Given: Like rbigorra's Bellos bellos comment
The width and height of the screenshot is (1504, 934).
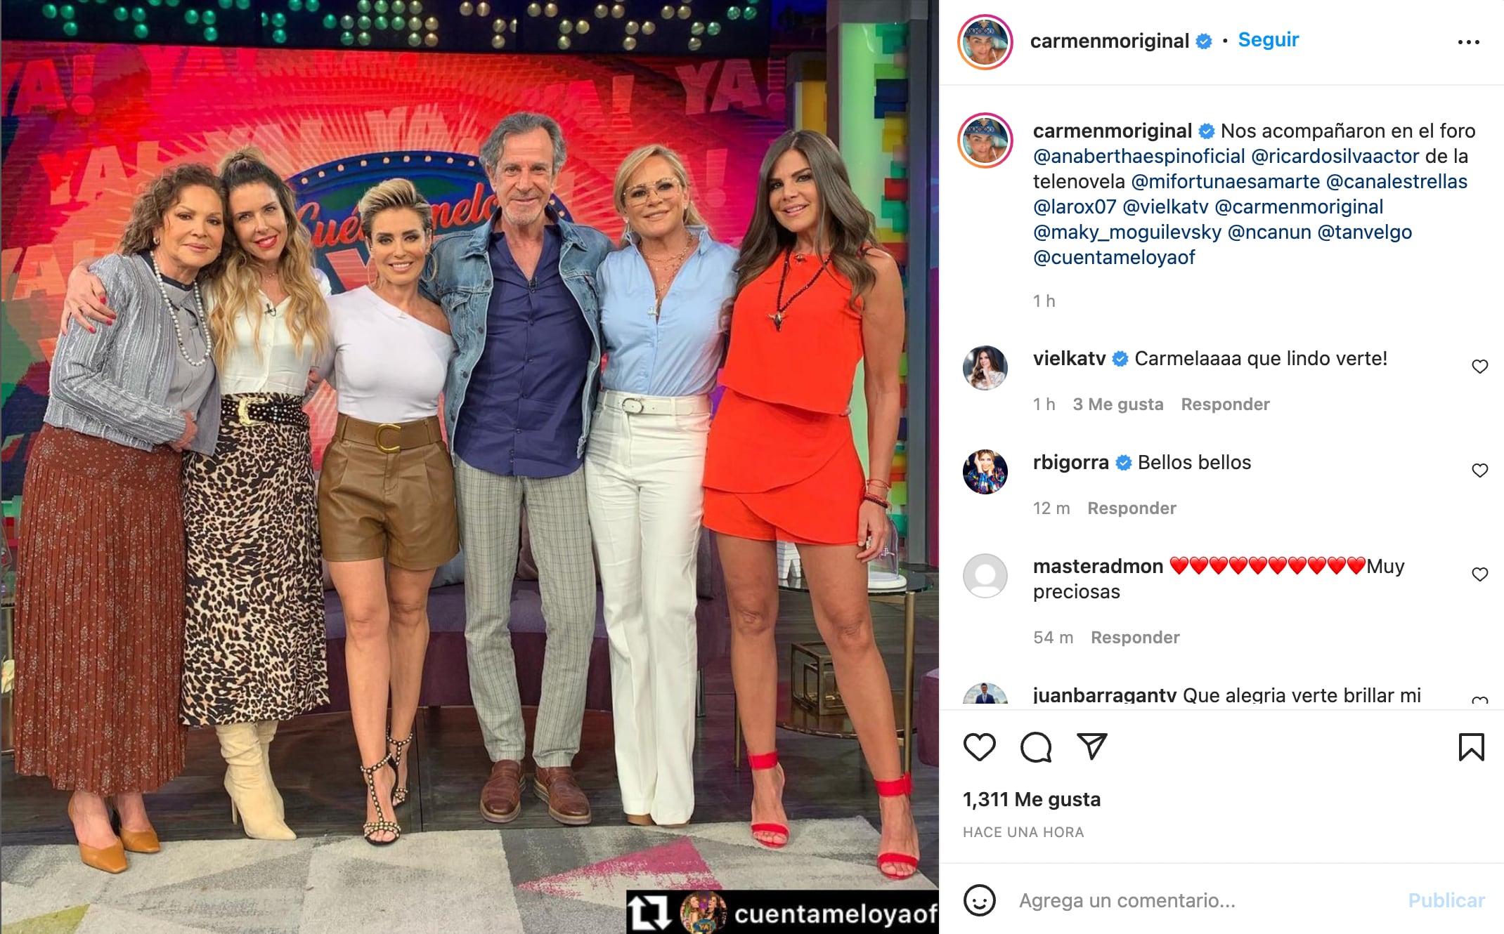Looking at the screenshot, I should (x=1479, y=471).
